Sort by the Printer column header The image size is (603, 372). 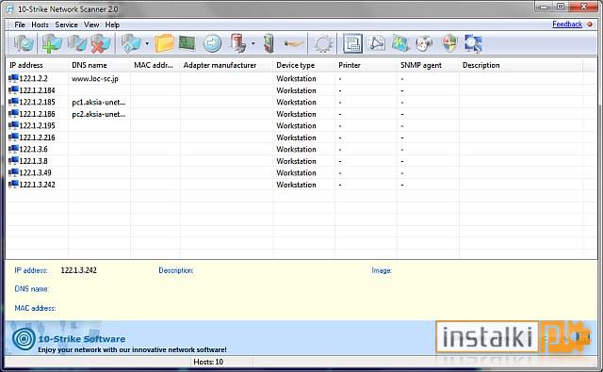[366, 65]
